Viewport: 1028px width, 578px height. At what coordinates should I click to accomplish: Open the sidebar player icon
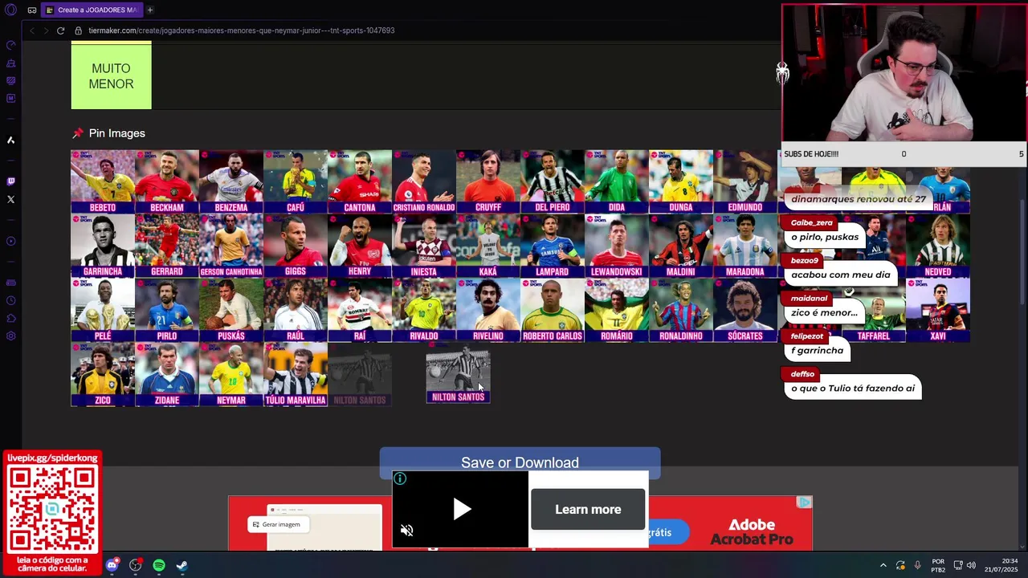(x=10, y=241)
